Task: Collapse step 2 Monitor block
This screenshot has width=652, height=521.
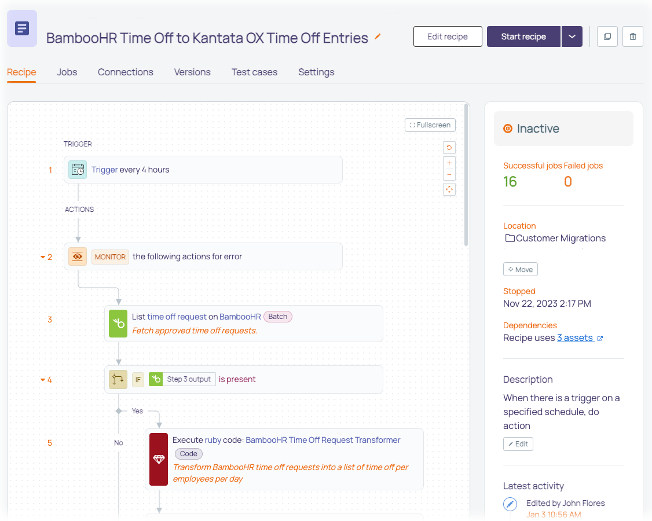Action: pyautogui.click(x=42, y=257)
